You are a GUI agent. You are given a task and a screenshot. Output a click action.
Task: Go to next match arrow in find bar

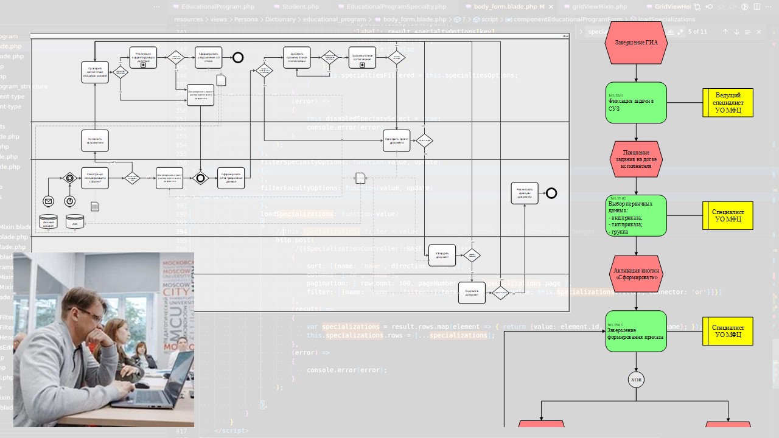(736, 32)
